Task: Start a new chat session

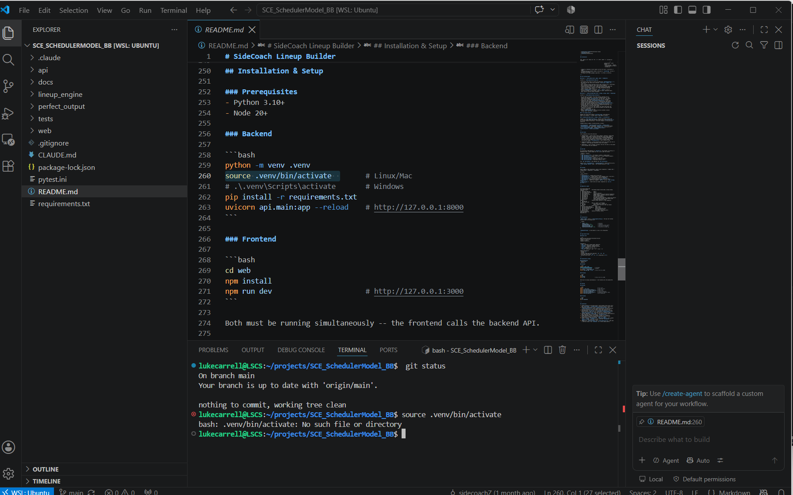Action: tap(706, 30)
